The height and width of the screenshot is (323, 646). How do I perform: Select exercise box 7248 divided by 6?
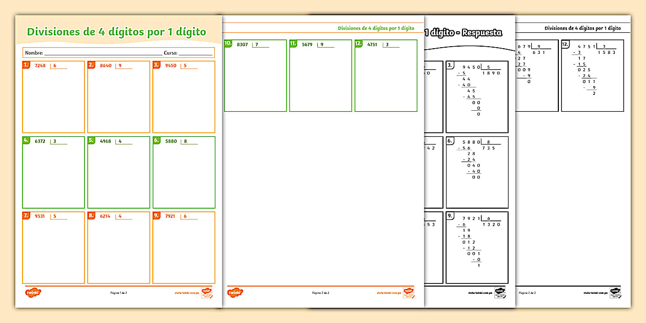[x=53, y=97]
